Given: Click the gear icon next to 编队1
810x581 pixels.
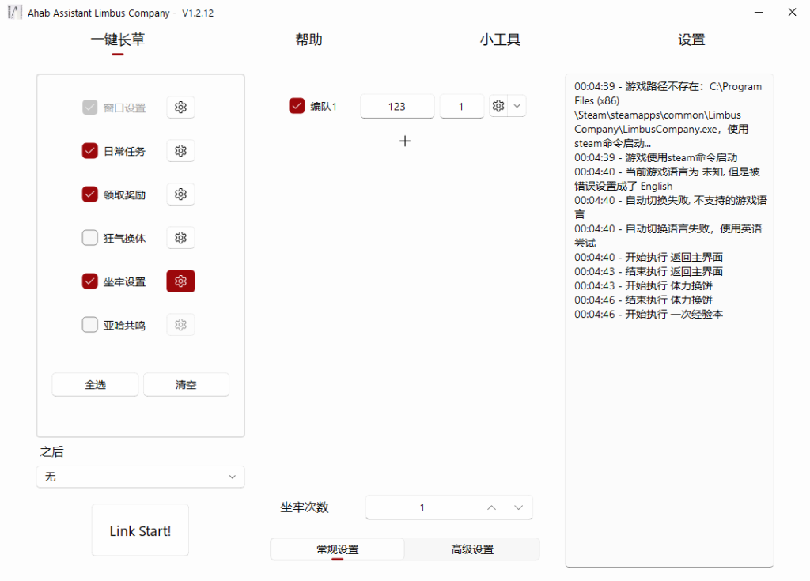Looking at the screenshot, I should pyautogui.click(x=498, y=106).
